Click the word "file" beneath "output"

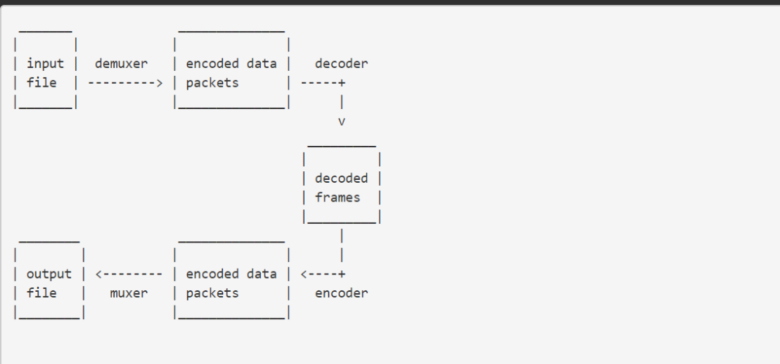pos(41,292)
